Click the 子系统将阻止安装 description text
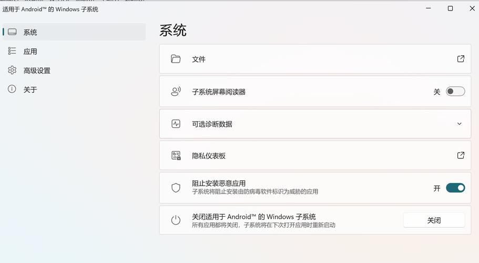The width and height of the screenshot is (479, 263). (x=255, y=191)
